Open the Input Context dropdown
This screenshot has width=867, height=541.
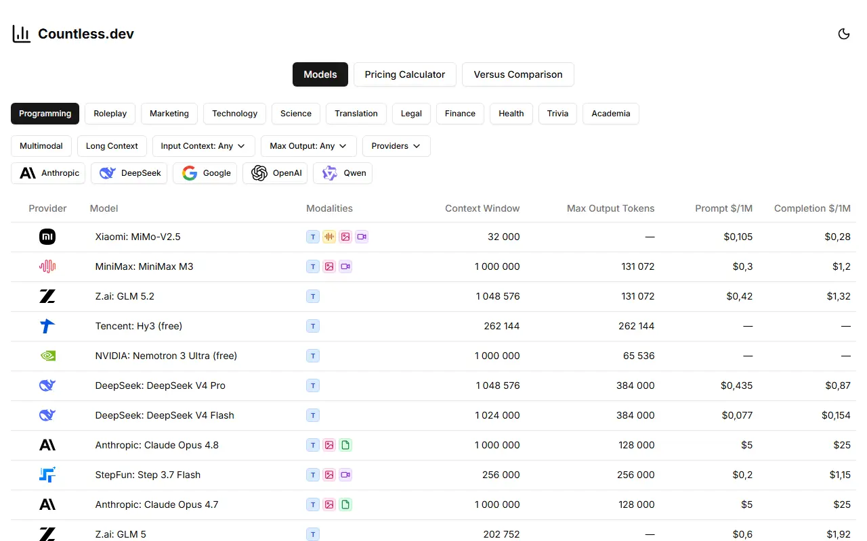click(204, 146)
